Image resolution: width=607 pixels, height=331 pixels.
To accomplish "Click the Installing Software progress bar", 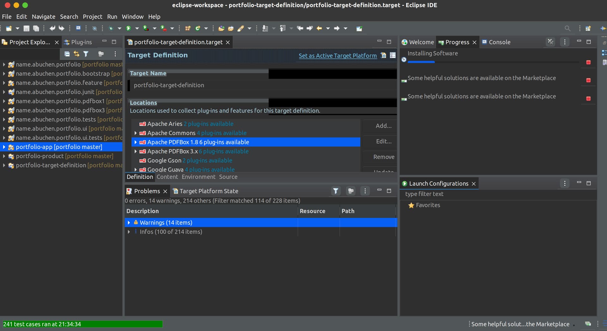I will click(x=493, y=62).
